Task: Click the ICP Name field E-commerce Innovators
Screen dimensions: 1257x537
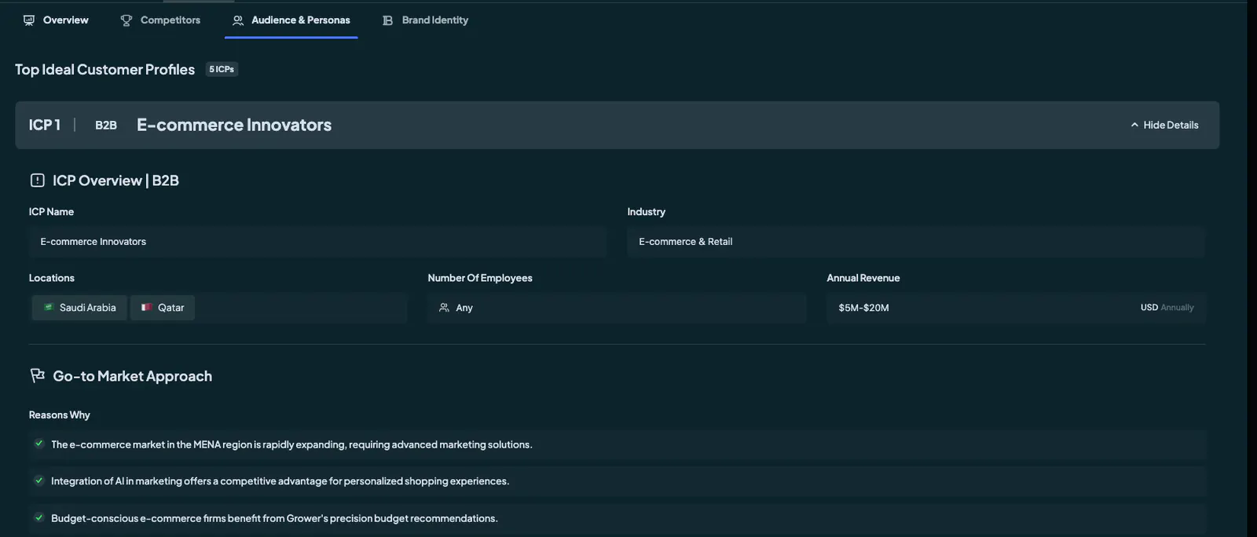Action: 317,242
